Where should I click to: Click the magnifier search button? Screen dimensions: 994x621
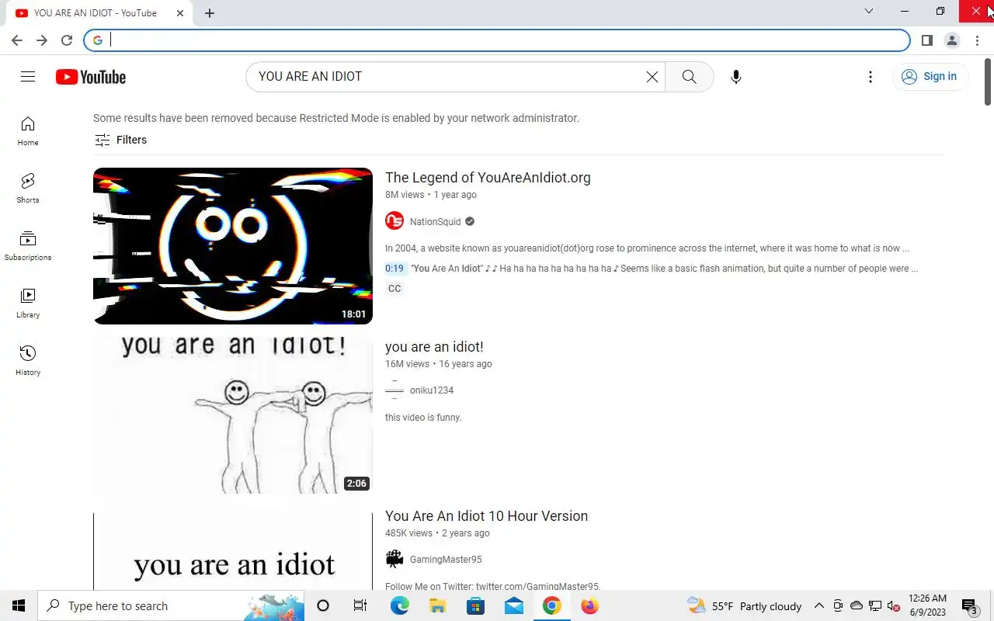[x=689, y=77]
